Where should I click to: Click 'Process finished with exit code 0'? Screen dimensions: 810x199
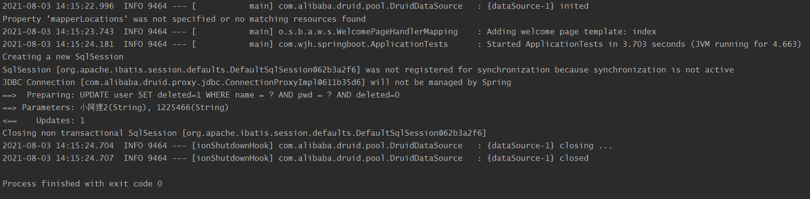coord(82,184)
